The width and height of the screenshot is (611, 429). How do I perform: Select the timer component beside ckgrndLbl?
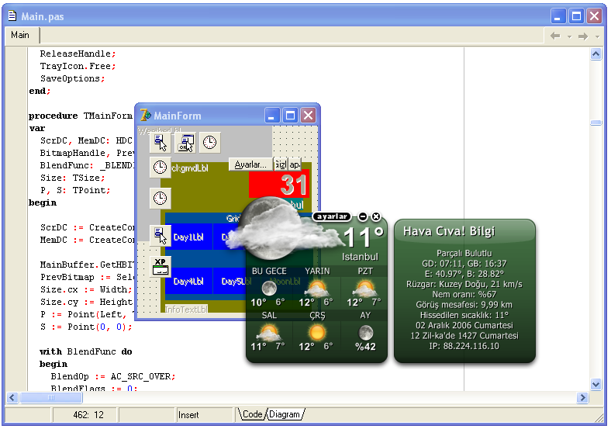coord(160,168)
